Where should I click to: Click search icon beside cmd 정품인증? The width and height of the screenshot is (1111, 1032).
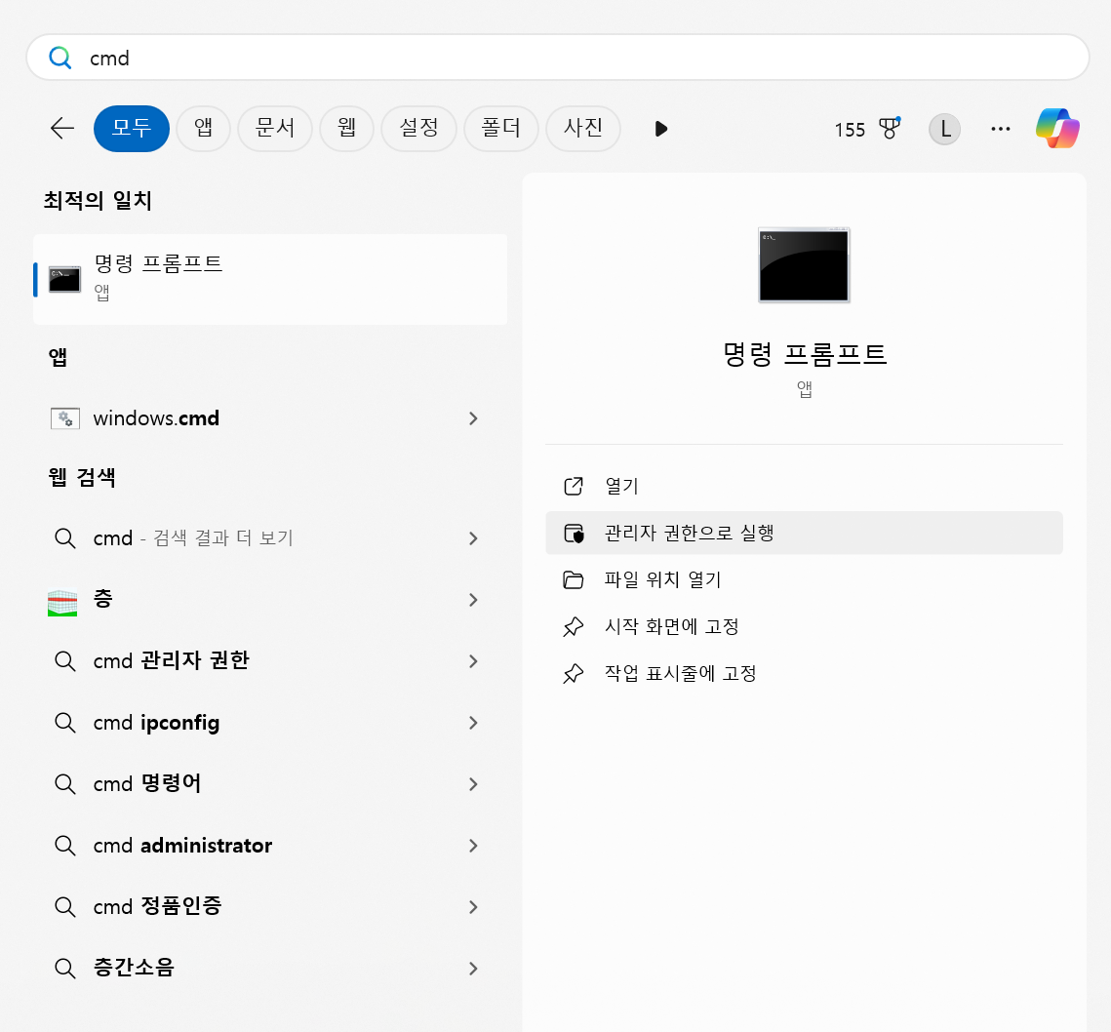click(x=65, y=906)
